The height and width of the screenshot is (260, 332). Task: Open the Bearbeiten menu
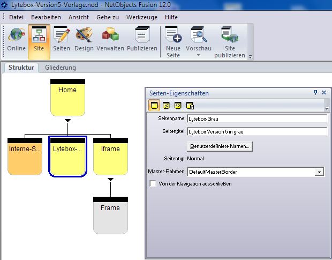point(46,17)
